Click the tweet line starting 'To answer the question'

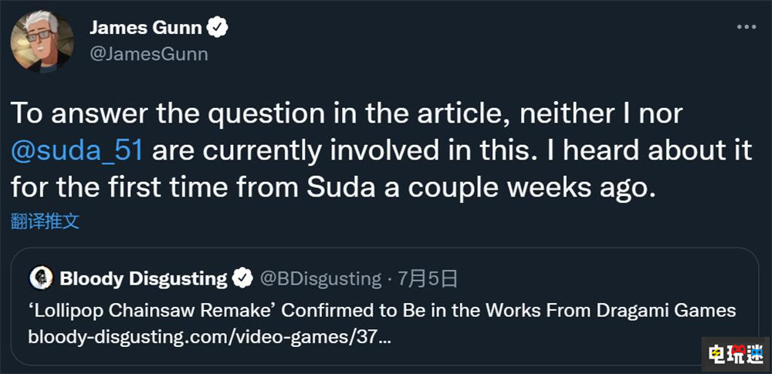click(347, 113)
